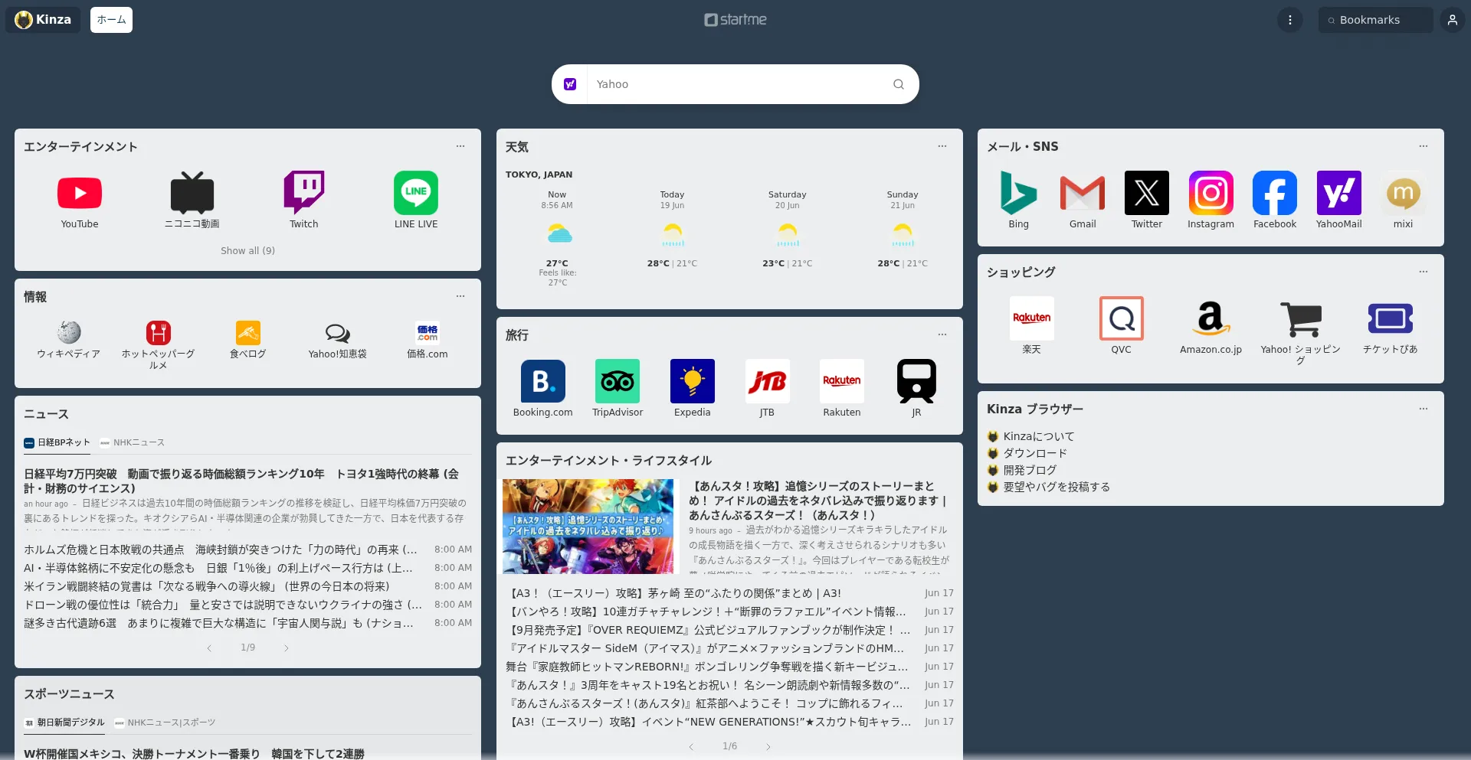Select the ホーム page tab
The height and width of the screenshot is (760, 1471).
tap(111, 20)
